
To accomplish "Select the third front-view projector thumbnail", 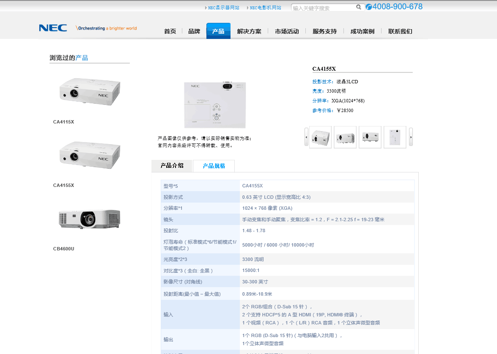I will tap(370, 137).
